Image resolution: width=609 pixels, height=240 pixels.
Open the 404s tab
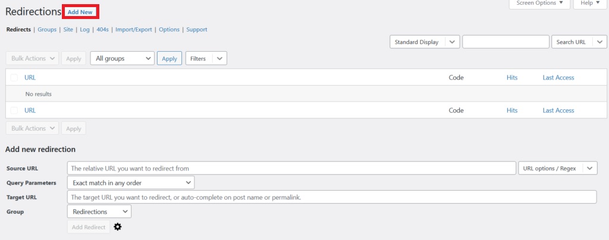pos(102,30)
